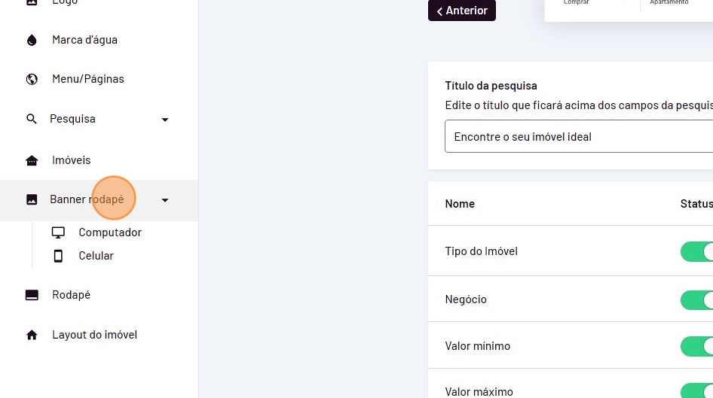This screenshot has width=713, height=398.
Task: Disable the Negócio status switch
Action: point(697,299)
